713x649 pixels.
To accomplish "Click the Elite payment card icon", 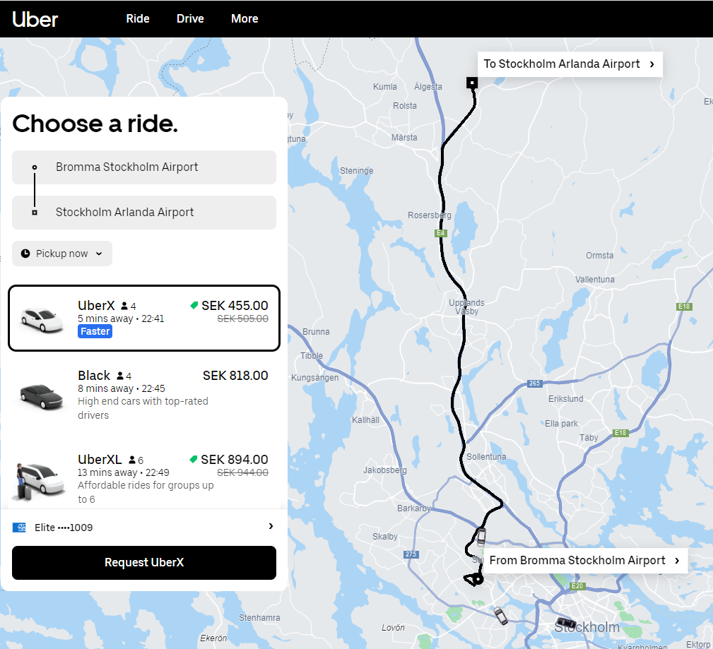I will pyautogui.click(x=19, y=528).
